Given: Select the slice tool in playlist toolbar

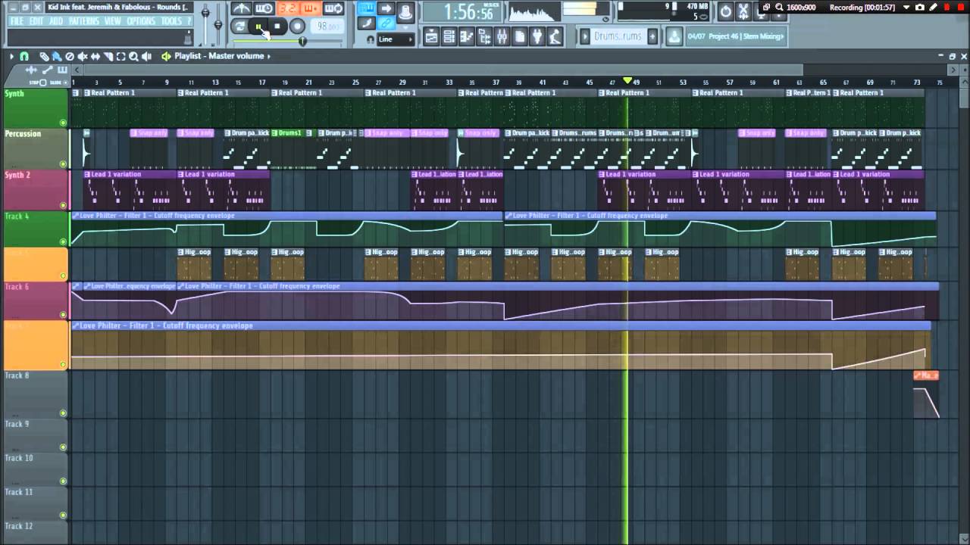Looking at the screenshot, I should pyautogui.click(x=108, y=56).
